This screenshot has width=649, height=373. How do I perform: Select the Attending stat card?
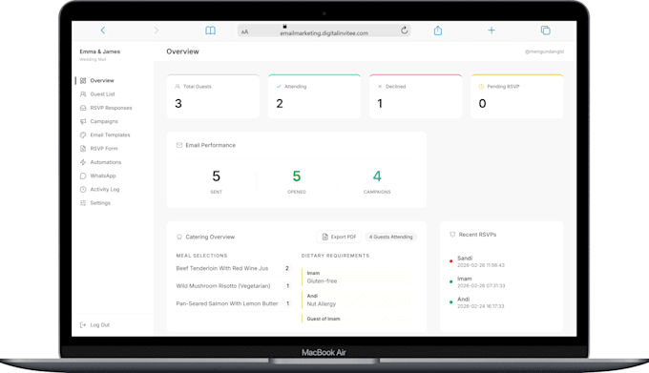coord(315,96)
